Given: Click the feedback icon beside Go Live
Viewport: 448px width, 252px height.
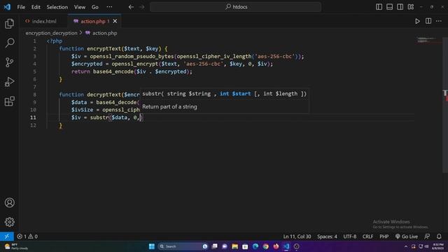Looking at the screenshot, I should tap(427, 237).
